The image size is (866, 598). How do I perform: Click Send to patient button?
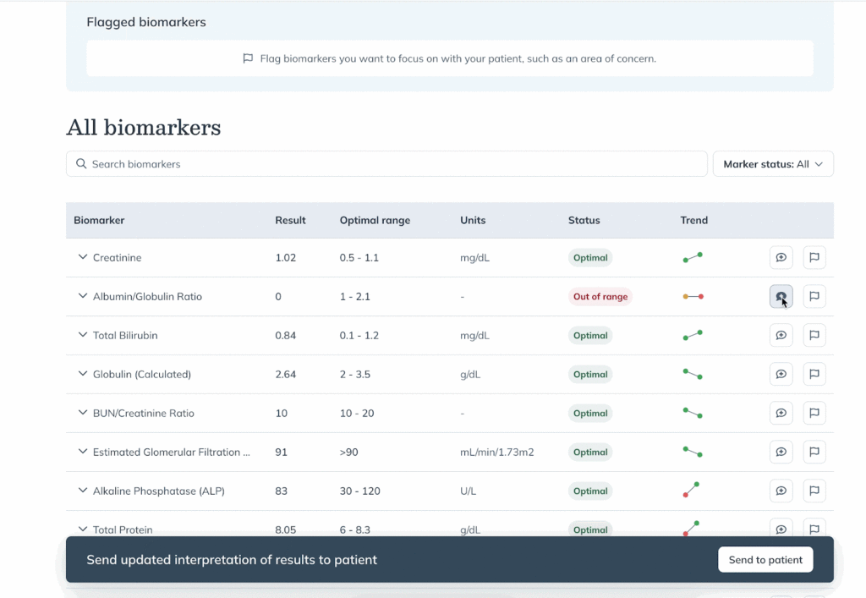(765, 559)
